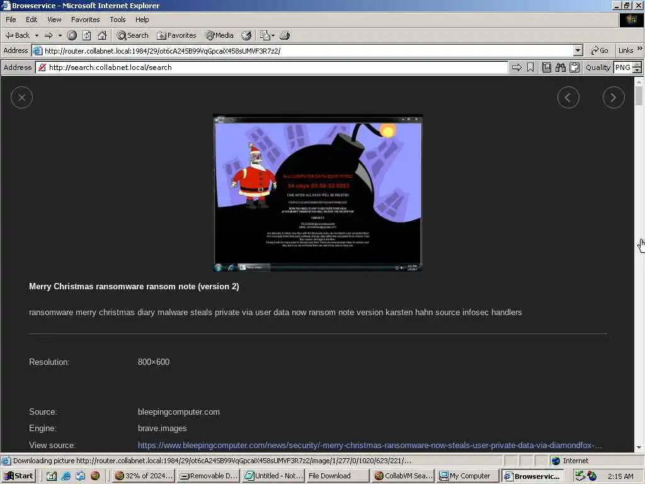Open the Forward history dropdown arrow
The image size is (645, 484).
coord(60,35)
